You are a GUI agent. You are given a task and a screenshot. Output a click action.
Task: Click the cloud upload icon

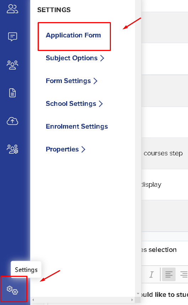[12, 121]
